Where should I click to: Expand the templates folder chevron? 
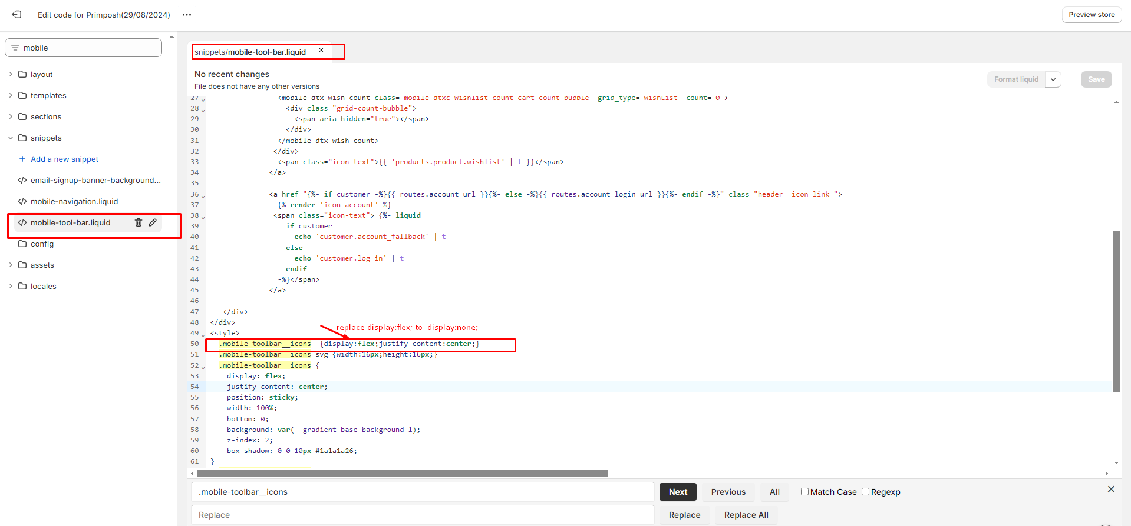11,95
